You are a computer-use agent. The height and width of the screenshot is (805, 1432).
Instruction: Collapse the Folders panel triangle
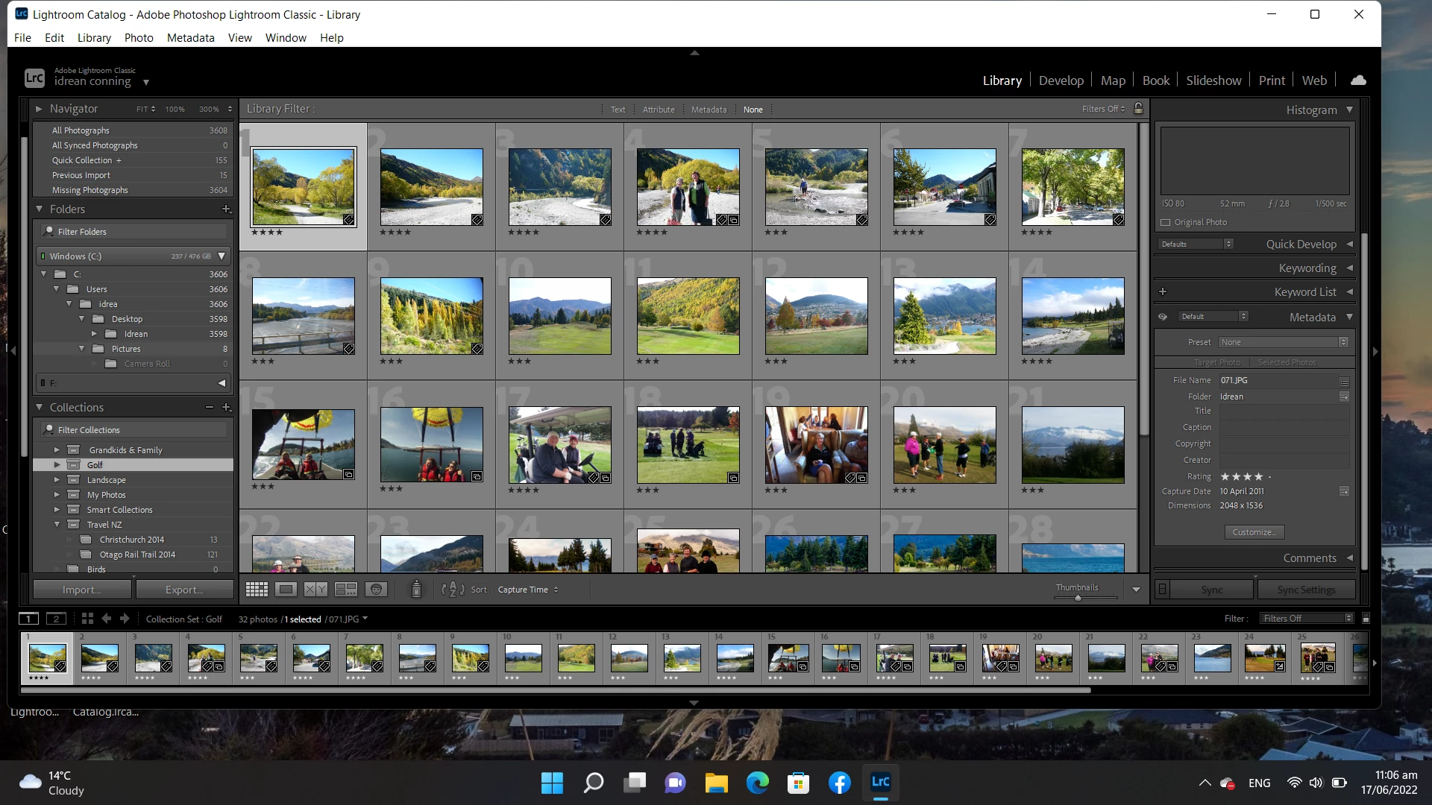pos(40,209)
